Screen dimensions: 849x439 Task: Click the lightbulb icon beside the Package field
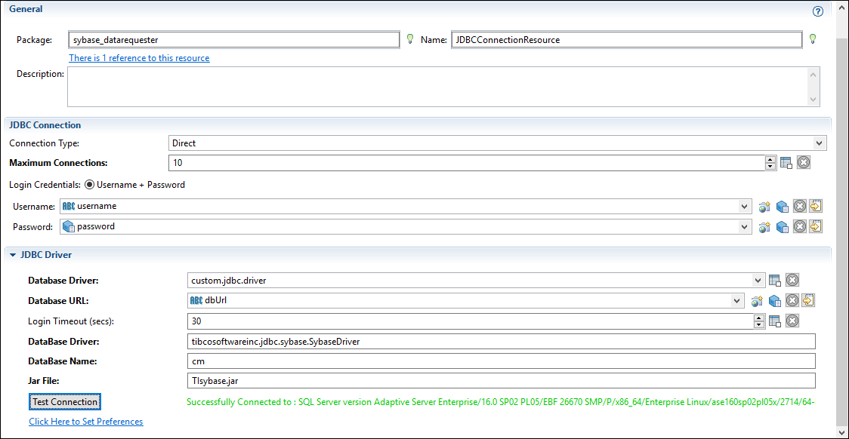pos(410,39)
